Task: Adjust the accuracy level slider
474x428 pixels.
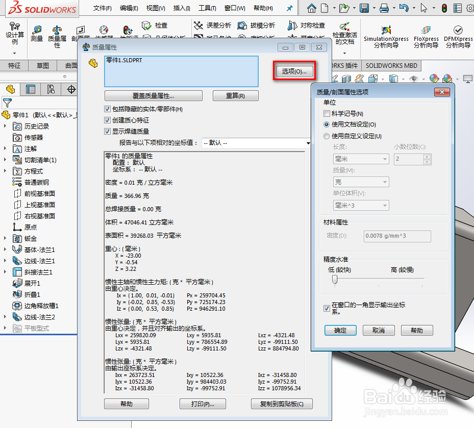Action: tap(335, 280)
